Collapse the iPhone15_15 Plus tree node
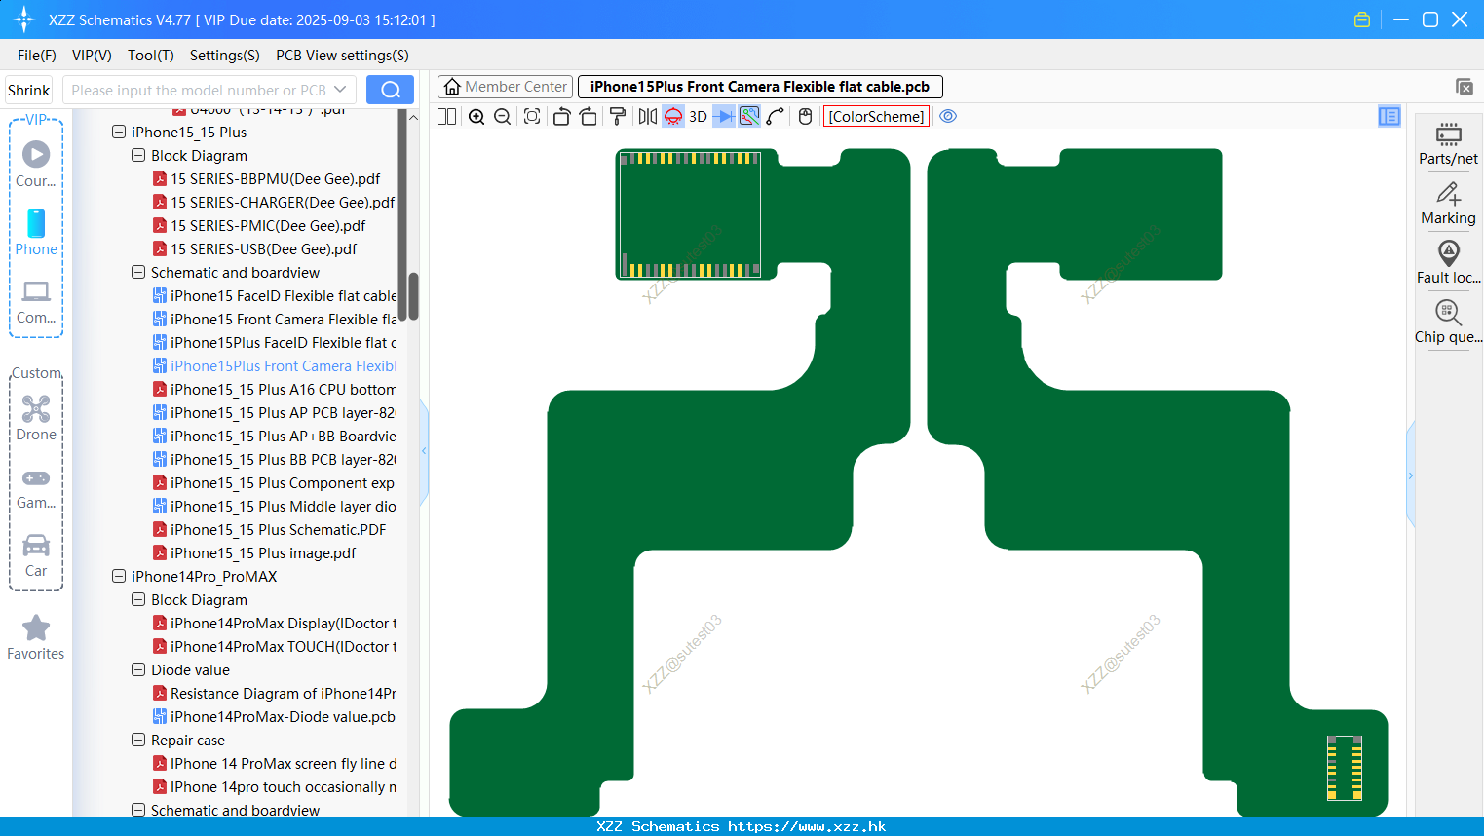This screenshot has width=1484, height=836. point(119,132)
